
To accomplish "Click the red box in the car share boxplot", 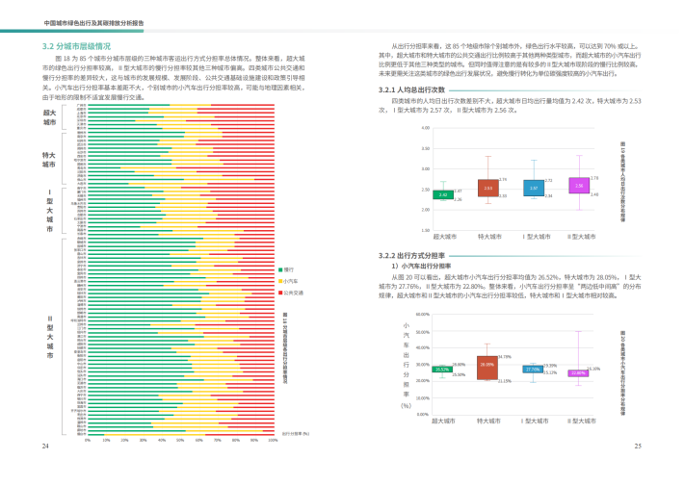I will click(487, 367).
